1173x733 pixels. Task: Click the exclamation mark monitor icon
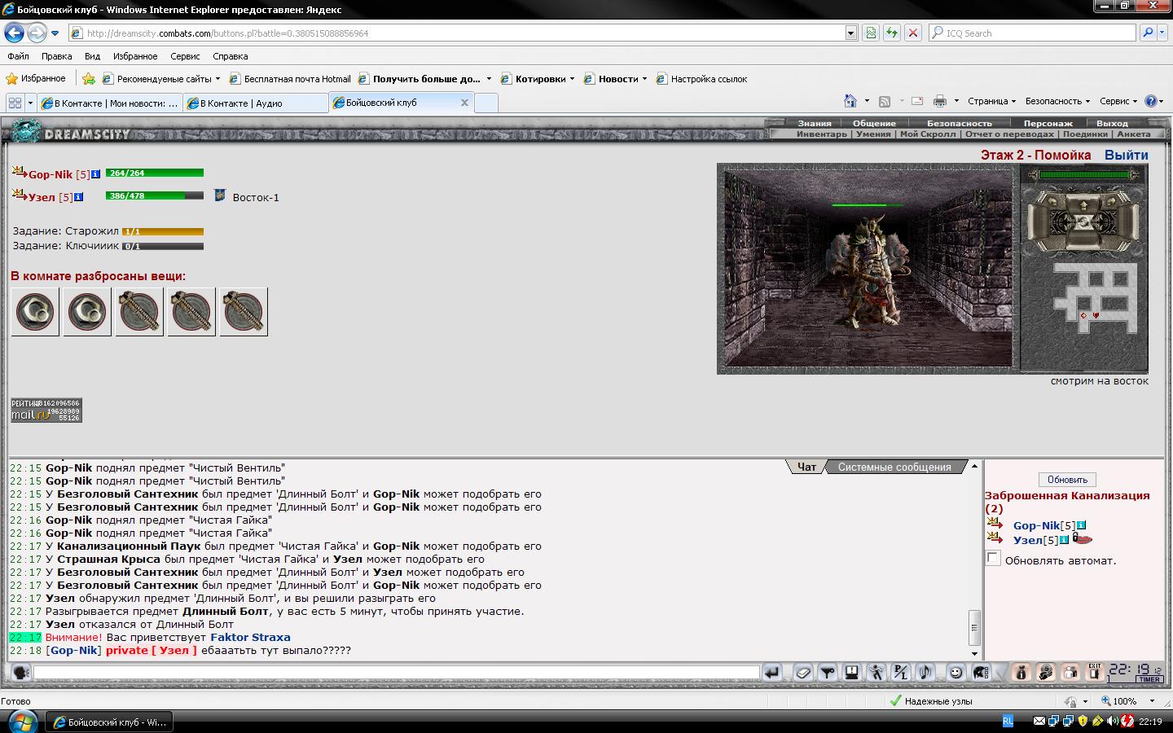[x=851, y=673]
